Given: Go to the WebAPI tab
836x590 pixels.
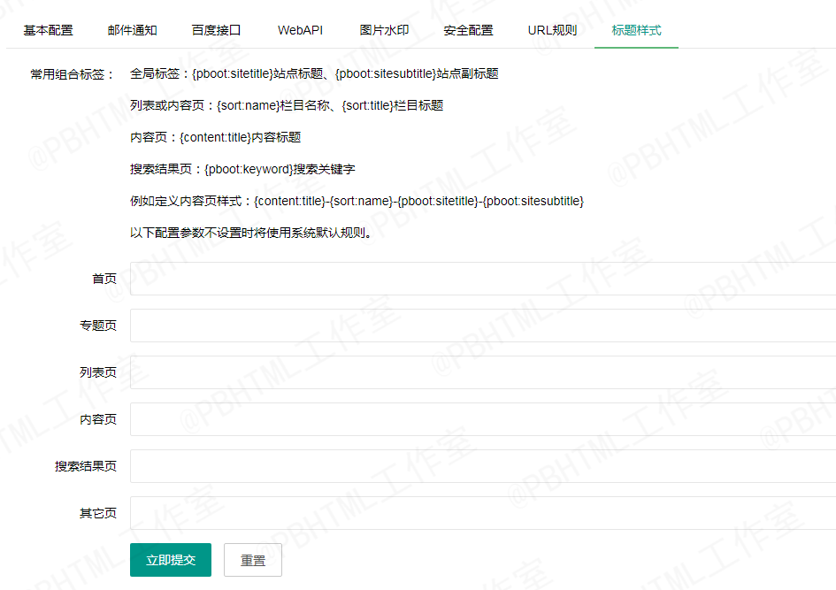Looking at the screenshot, I should [x=300, y=30].
